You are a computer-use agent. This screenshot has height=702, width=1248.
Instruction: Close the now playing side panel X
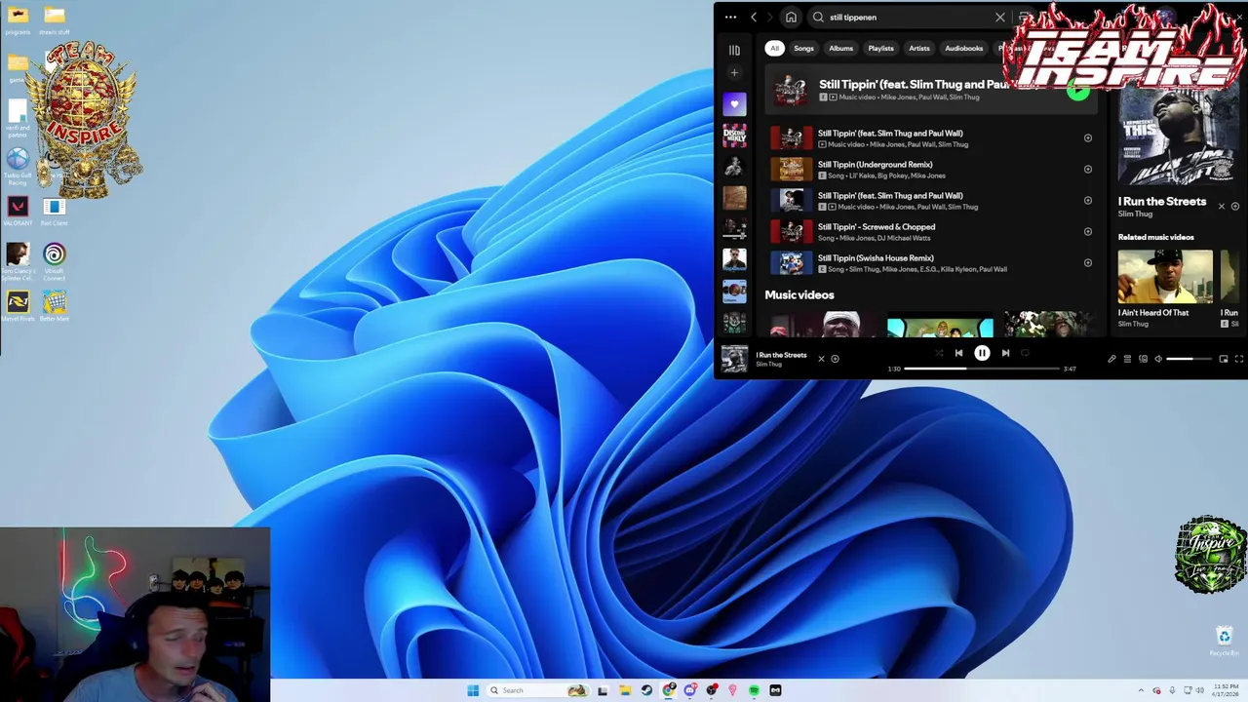[1221, 206]
